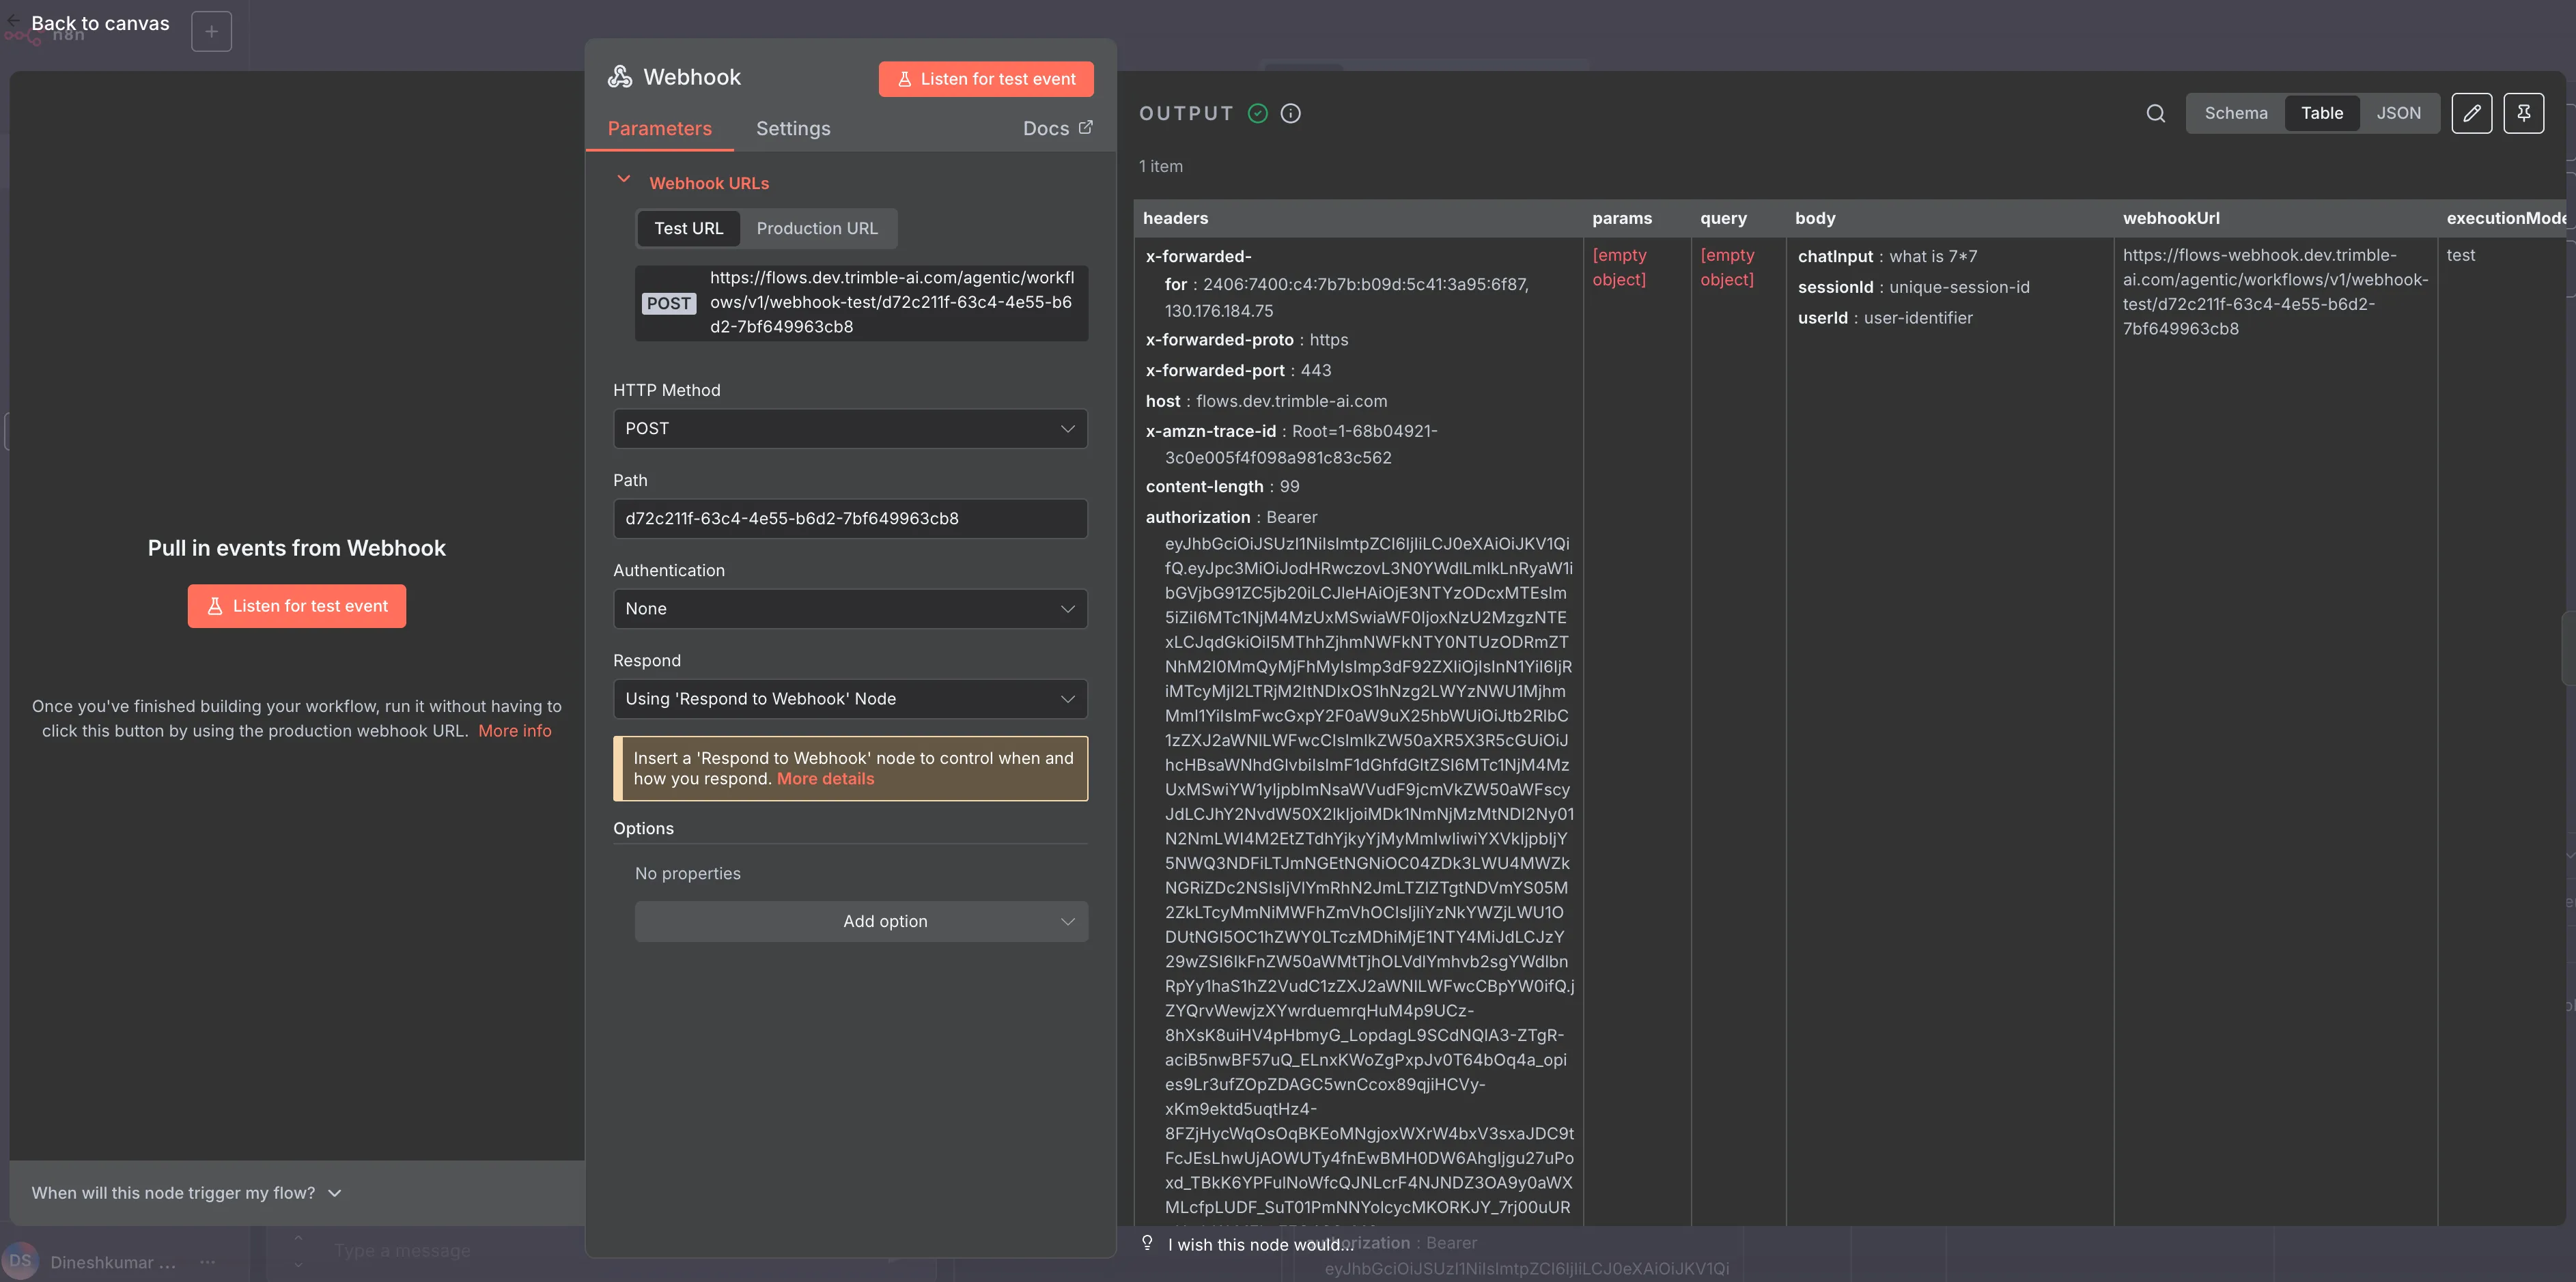Open Docs external link

pos(1057,128)
